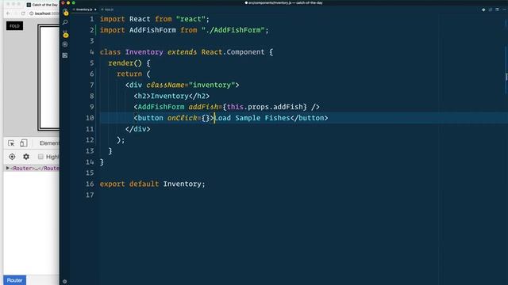Reload the browser page
This screenshot has width=508, height=285.
tap(23, 13)
